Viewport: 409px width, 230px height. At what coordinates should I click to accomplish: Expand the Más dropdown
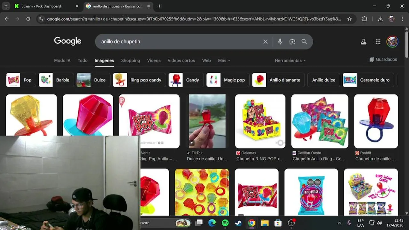click(224, 60)
